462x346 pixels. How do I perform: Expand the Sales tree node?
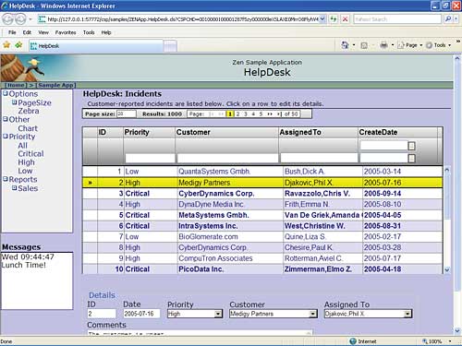pos(15,187)
